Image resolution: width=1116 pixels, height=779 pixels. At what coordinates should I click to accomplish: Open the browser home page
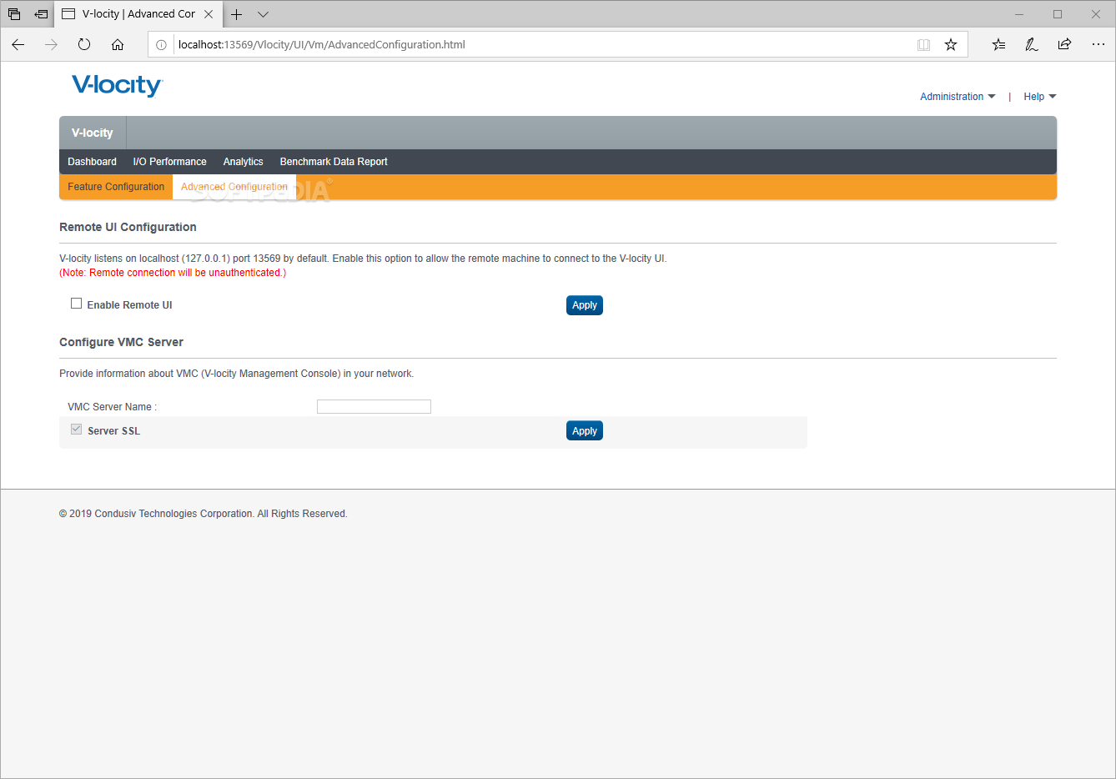pyautogui.click(x=118, y=44)
